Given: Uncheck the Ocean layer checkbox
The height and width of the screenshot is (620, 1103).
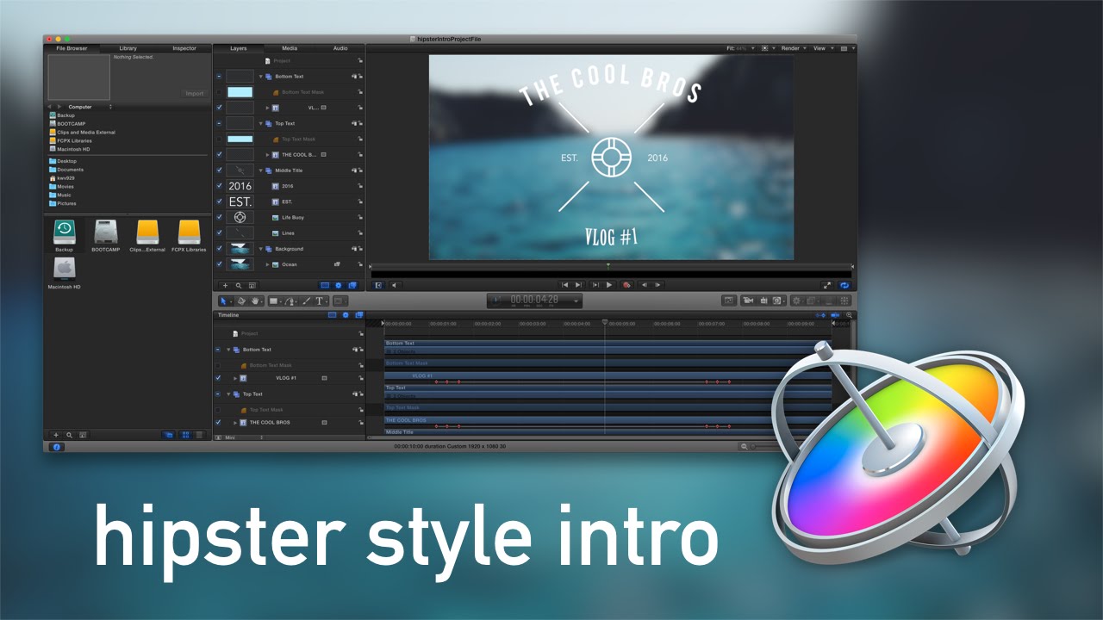Looking at the screenshot, I should [219, 264].
